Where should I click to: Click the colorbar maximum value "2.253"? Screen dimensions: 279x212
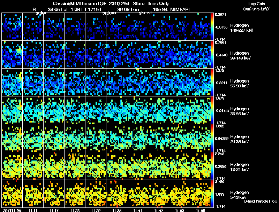(220, 154)
